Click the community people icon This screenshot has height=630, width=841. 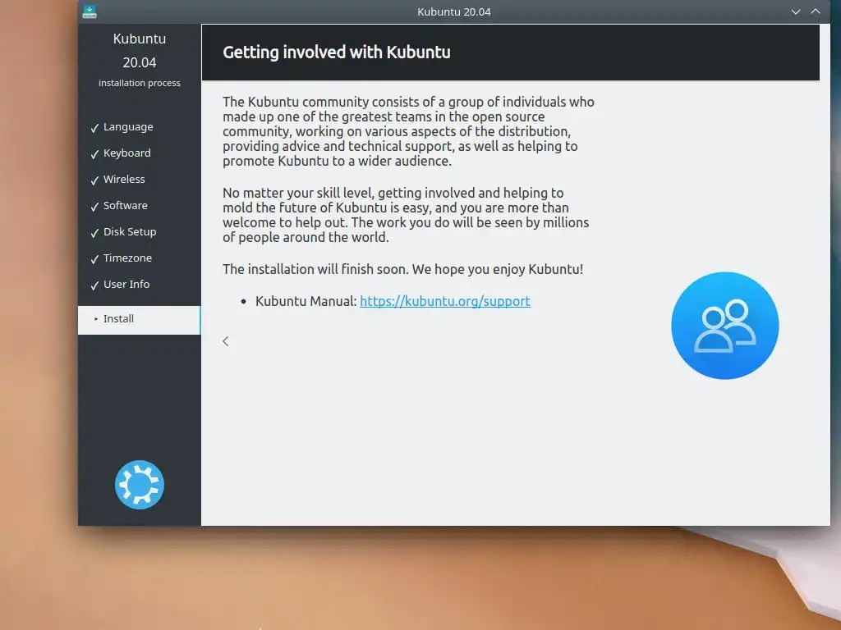point(724,326)
